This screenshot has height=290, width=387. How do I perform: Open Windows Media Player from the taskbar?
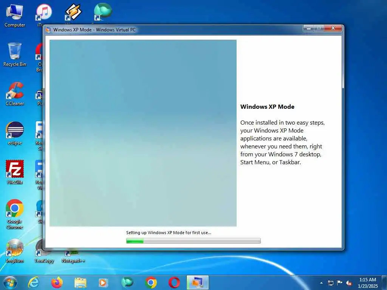pyautogui.click(x=104, y=283)
